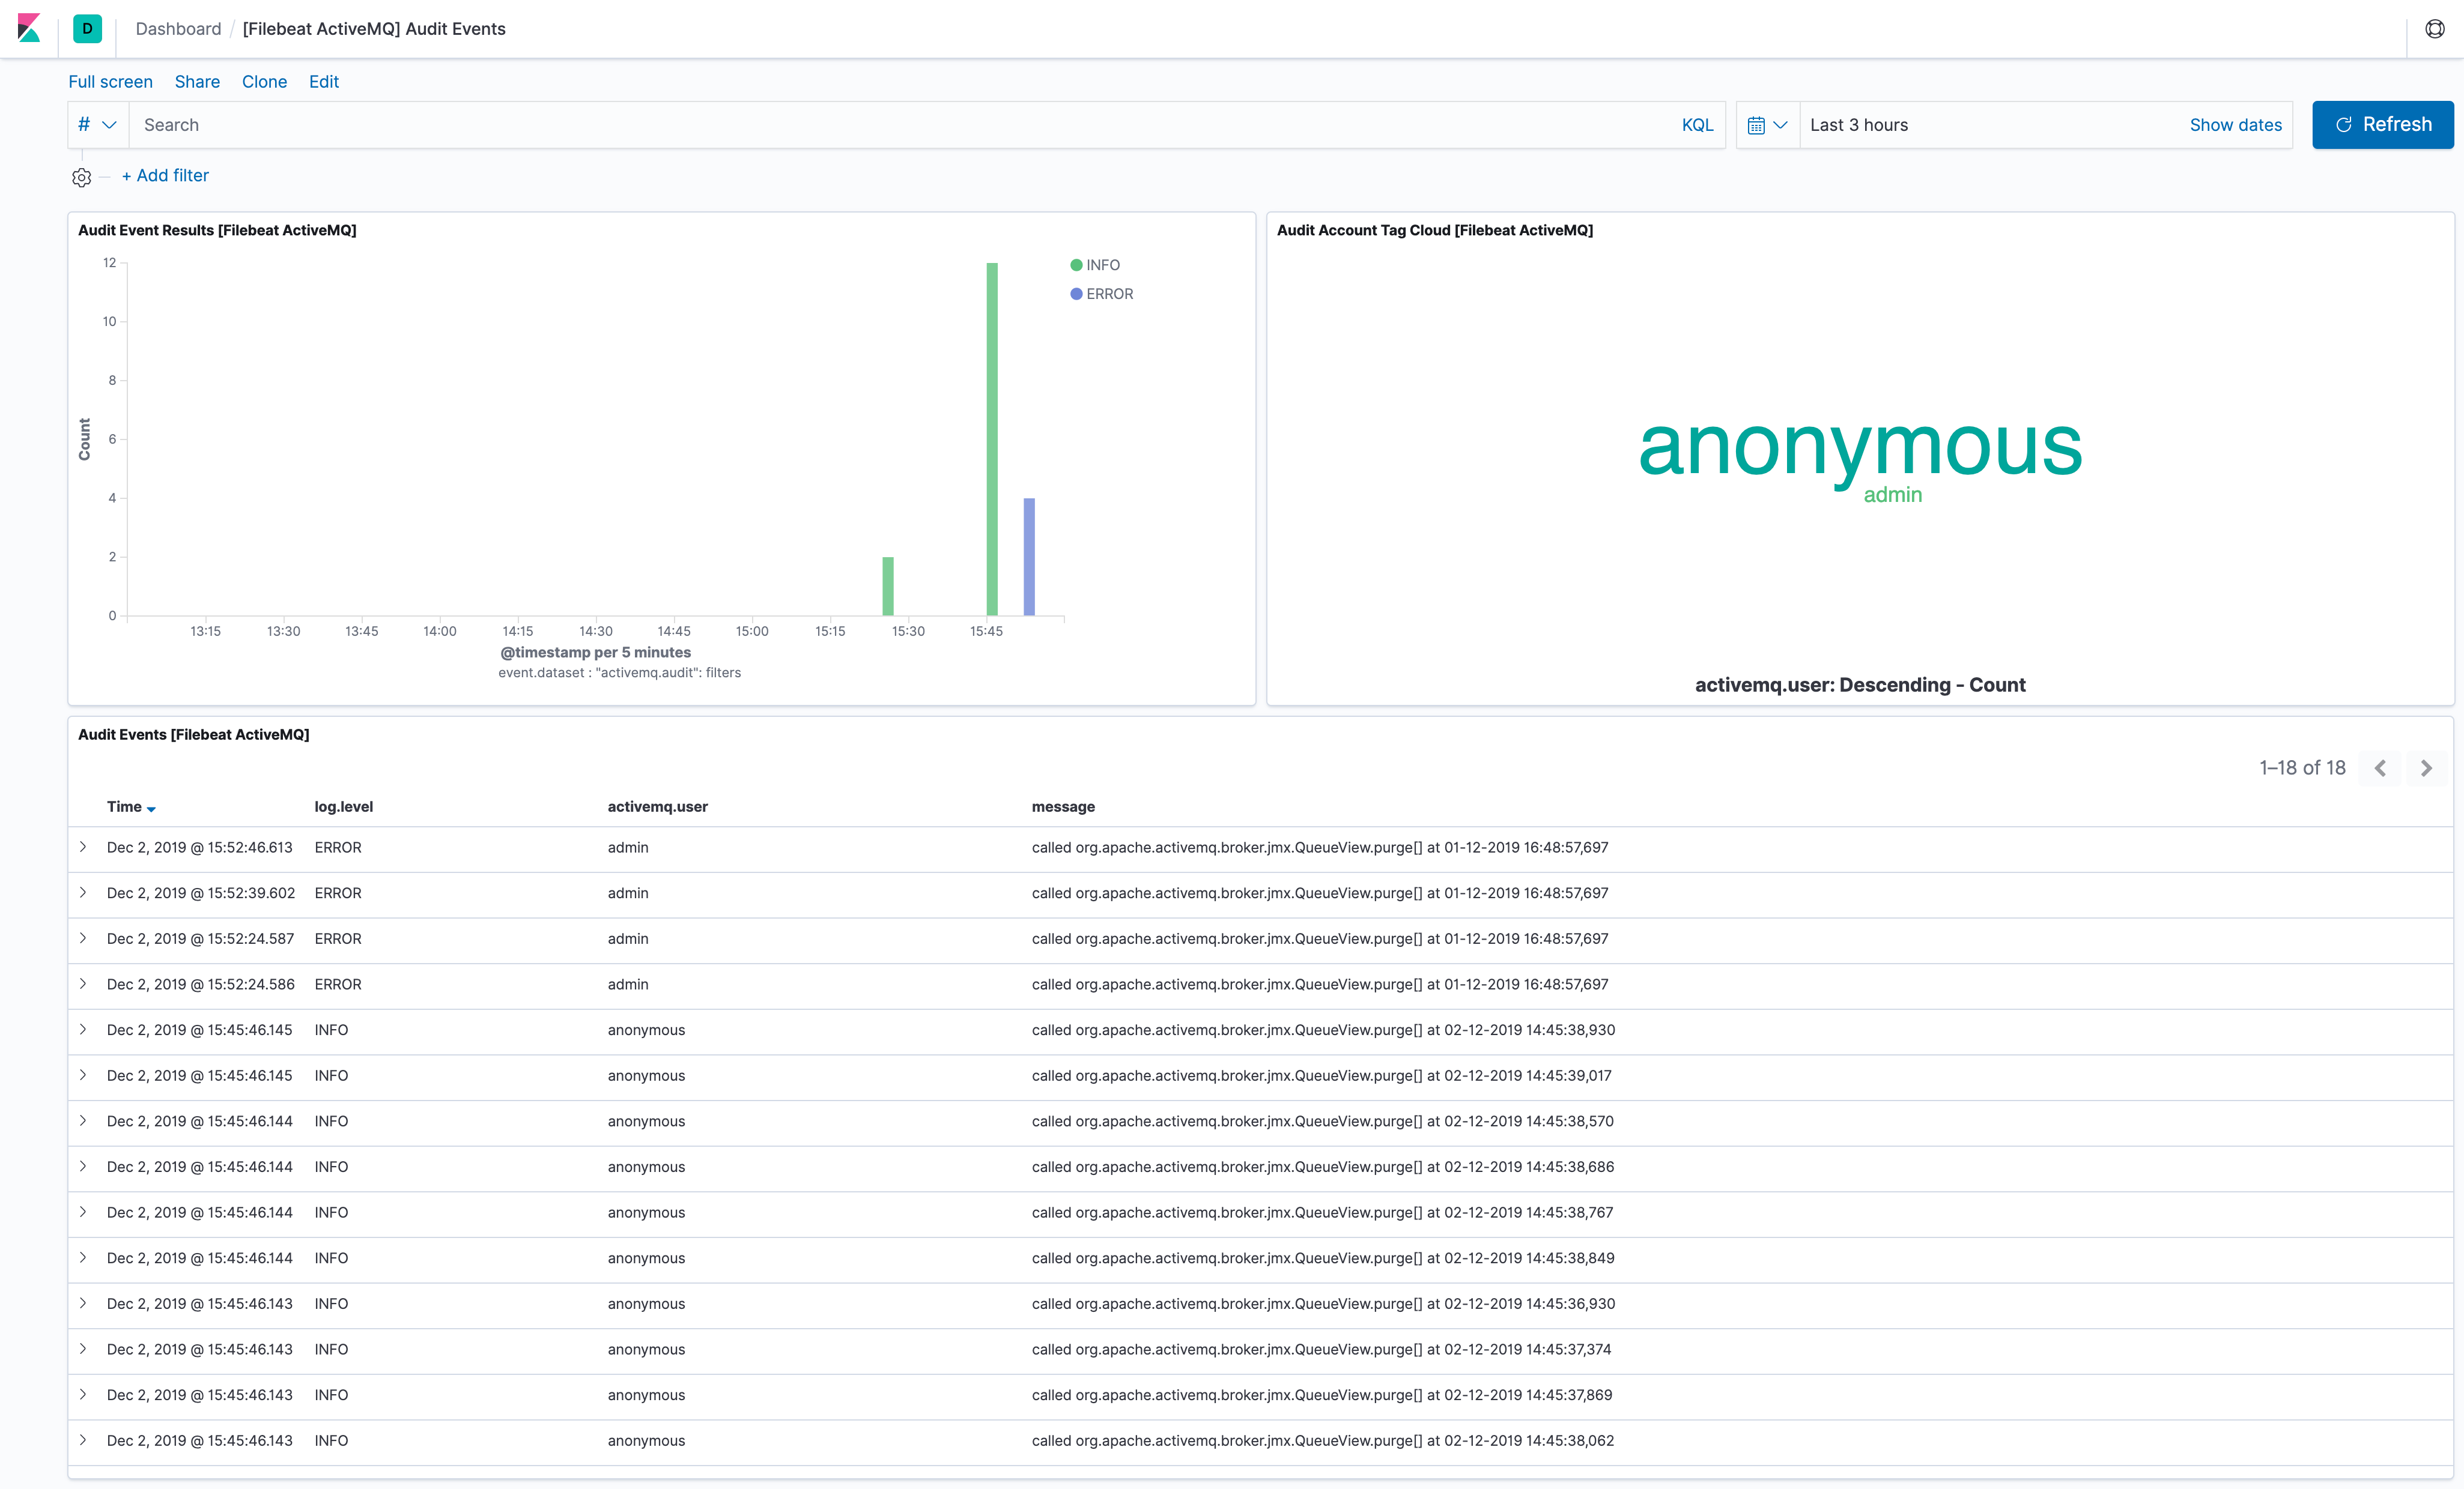2464x1489 pixels.
Task: Open the 'D' space avatar icon
Action: (87, 29)
